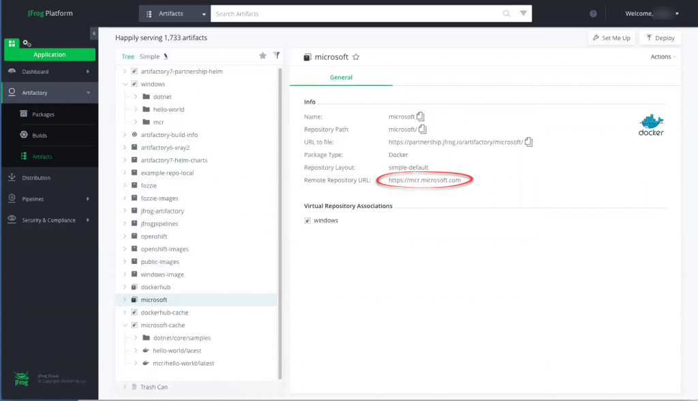Click the star icon beside microsoft title
698x401 pixels.
(356, 57)
